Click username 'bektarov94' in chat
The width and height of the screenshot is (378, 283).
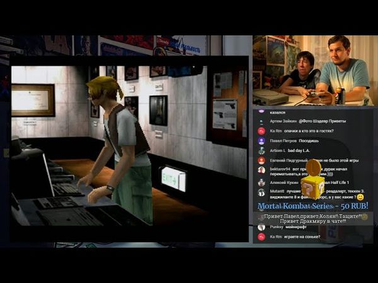(x=280, y=169)
